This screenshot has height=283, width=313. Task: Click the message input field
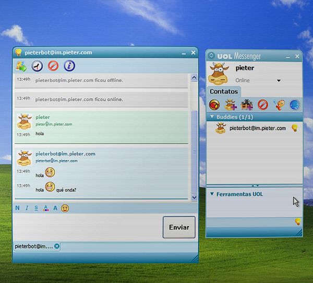88,227
